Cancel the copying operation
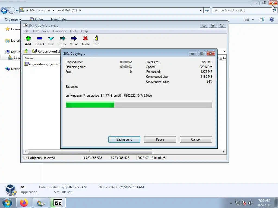The height and width of the screenshot is (208, 278). coord(196,139)
